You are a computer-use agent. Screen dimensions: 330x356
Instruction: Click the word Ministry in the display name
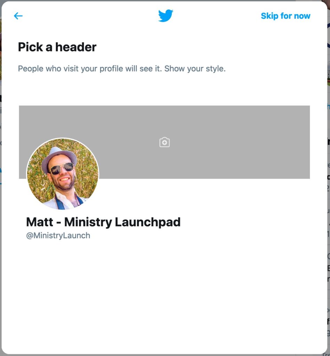(x=88, y=222)
